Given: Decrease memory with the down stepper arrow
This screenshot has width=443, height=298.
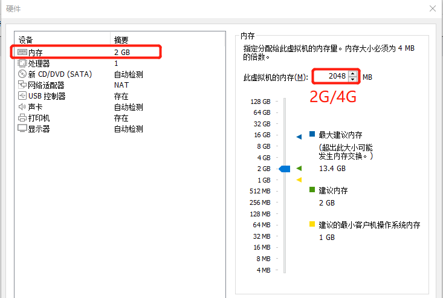Looking at the screenshot, I should click(x=353, y=79).
